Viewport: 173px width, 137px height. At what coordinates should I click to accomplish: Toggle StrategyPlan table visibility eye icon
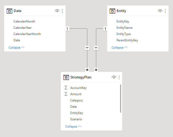click(114, 77)
